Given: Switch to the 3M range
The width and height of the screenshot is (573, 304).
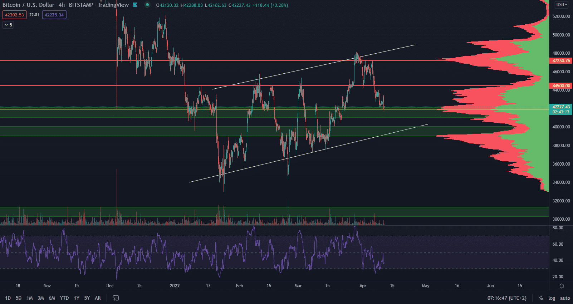Looking at the screenshot, I should pyautogui.click(x=41, y=298).
